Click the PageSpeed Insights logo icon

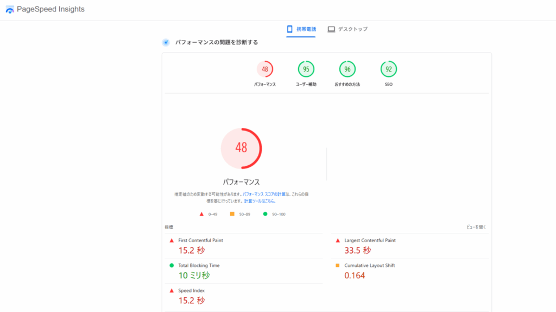tap(10, 10)
